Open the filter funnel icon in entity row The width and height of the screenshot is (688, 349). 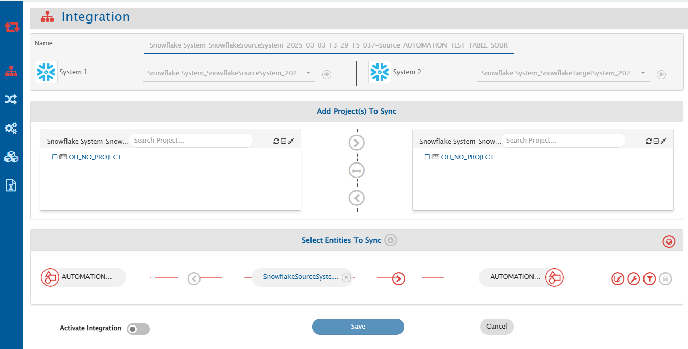click(x=649, y=279)
